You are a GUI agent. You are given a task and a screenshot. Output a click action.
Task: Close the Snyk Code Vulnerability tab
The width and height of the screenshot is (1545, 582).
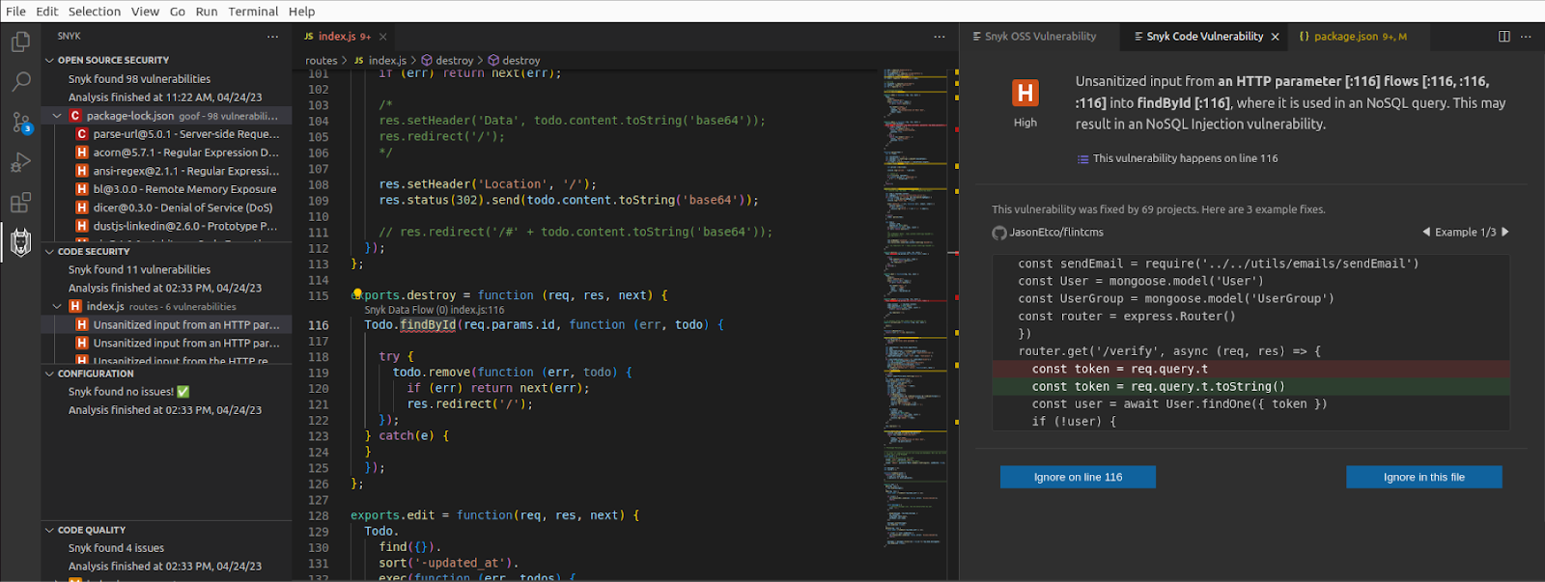tap(1276, 37)
